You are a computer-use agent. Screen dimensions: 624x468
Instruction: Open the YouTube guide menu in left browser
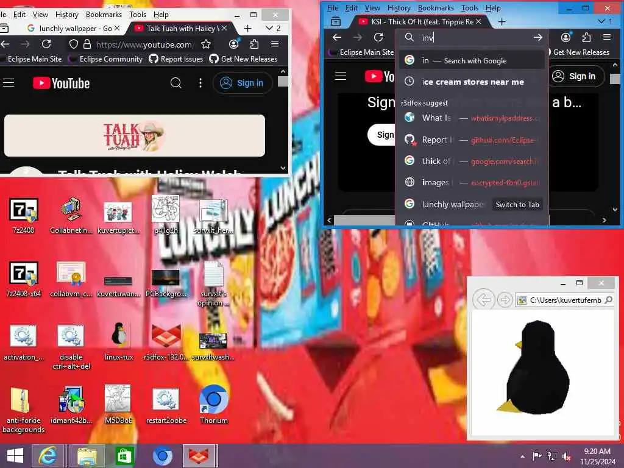click(x=9, y=83)
